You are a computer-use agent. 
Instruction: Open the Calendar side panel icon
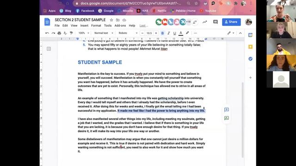pyautogui.click(x=251, y=35)
